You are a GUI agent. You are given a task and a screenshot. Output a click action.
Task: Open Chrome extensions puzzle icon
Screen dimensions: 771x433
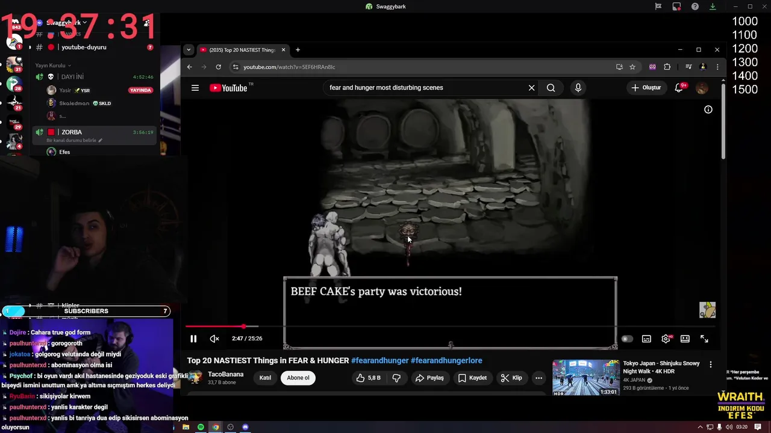click(667, 67)
